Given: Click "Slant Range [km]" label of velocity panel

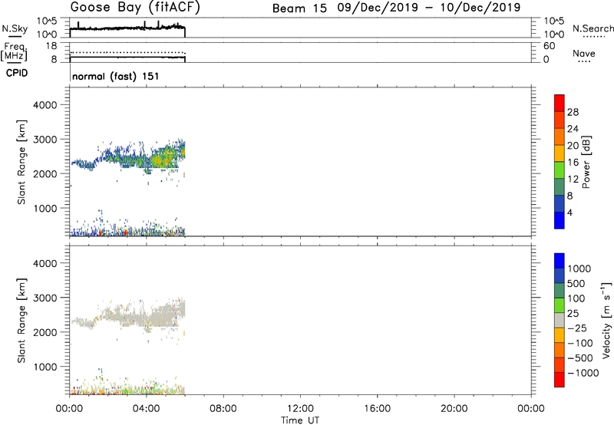Looking at the screenshot, I should (x=21, y=321).
